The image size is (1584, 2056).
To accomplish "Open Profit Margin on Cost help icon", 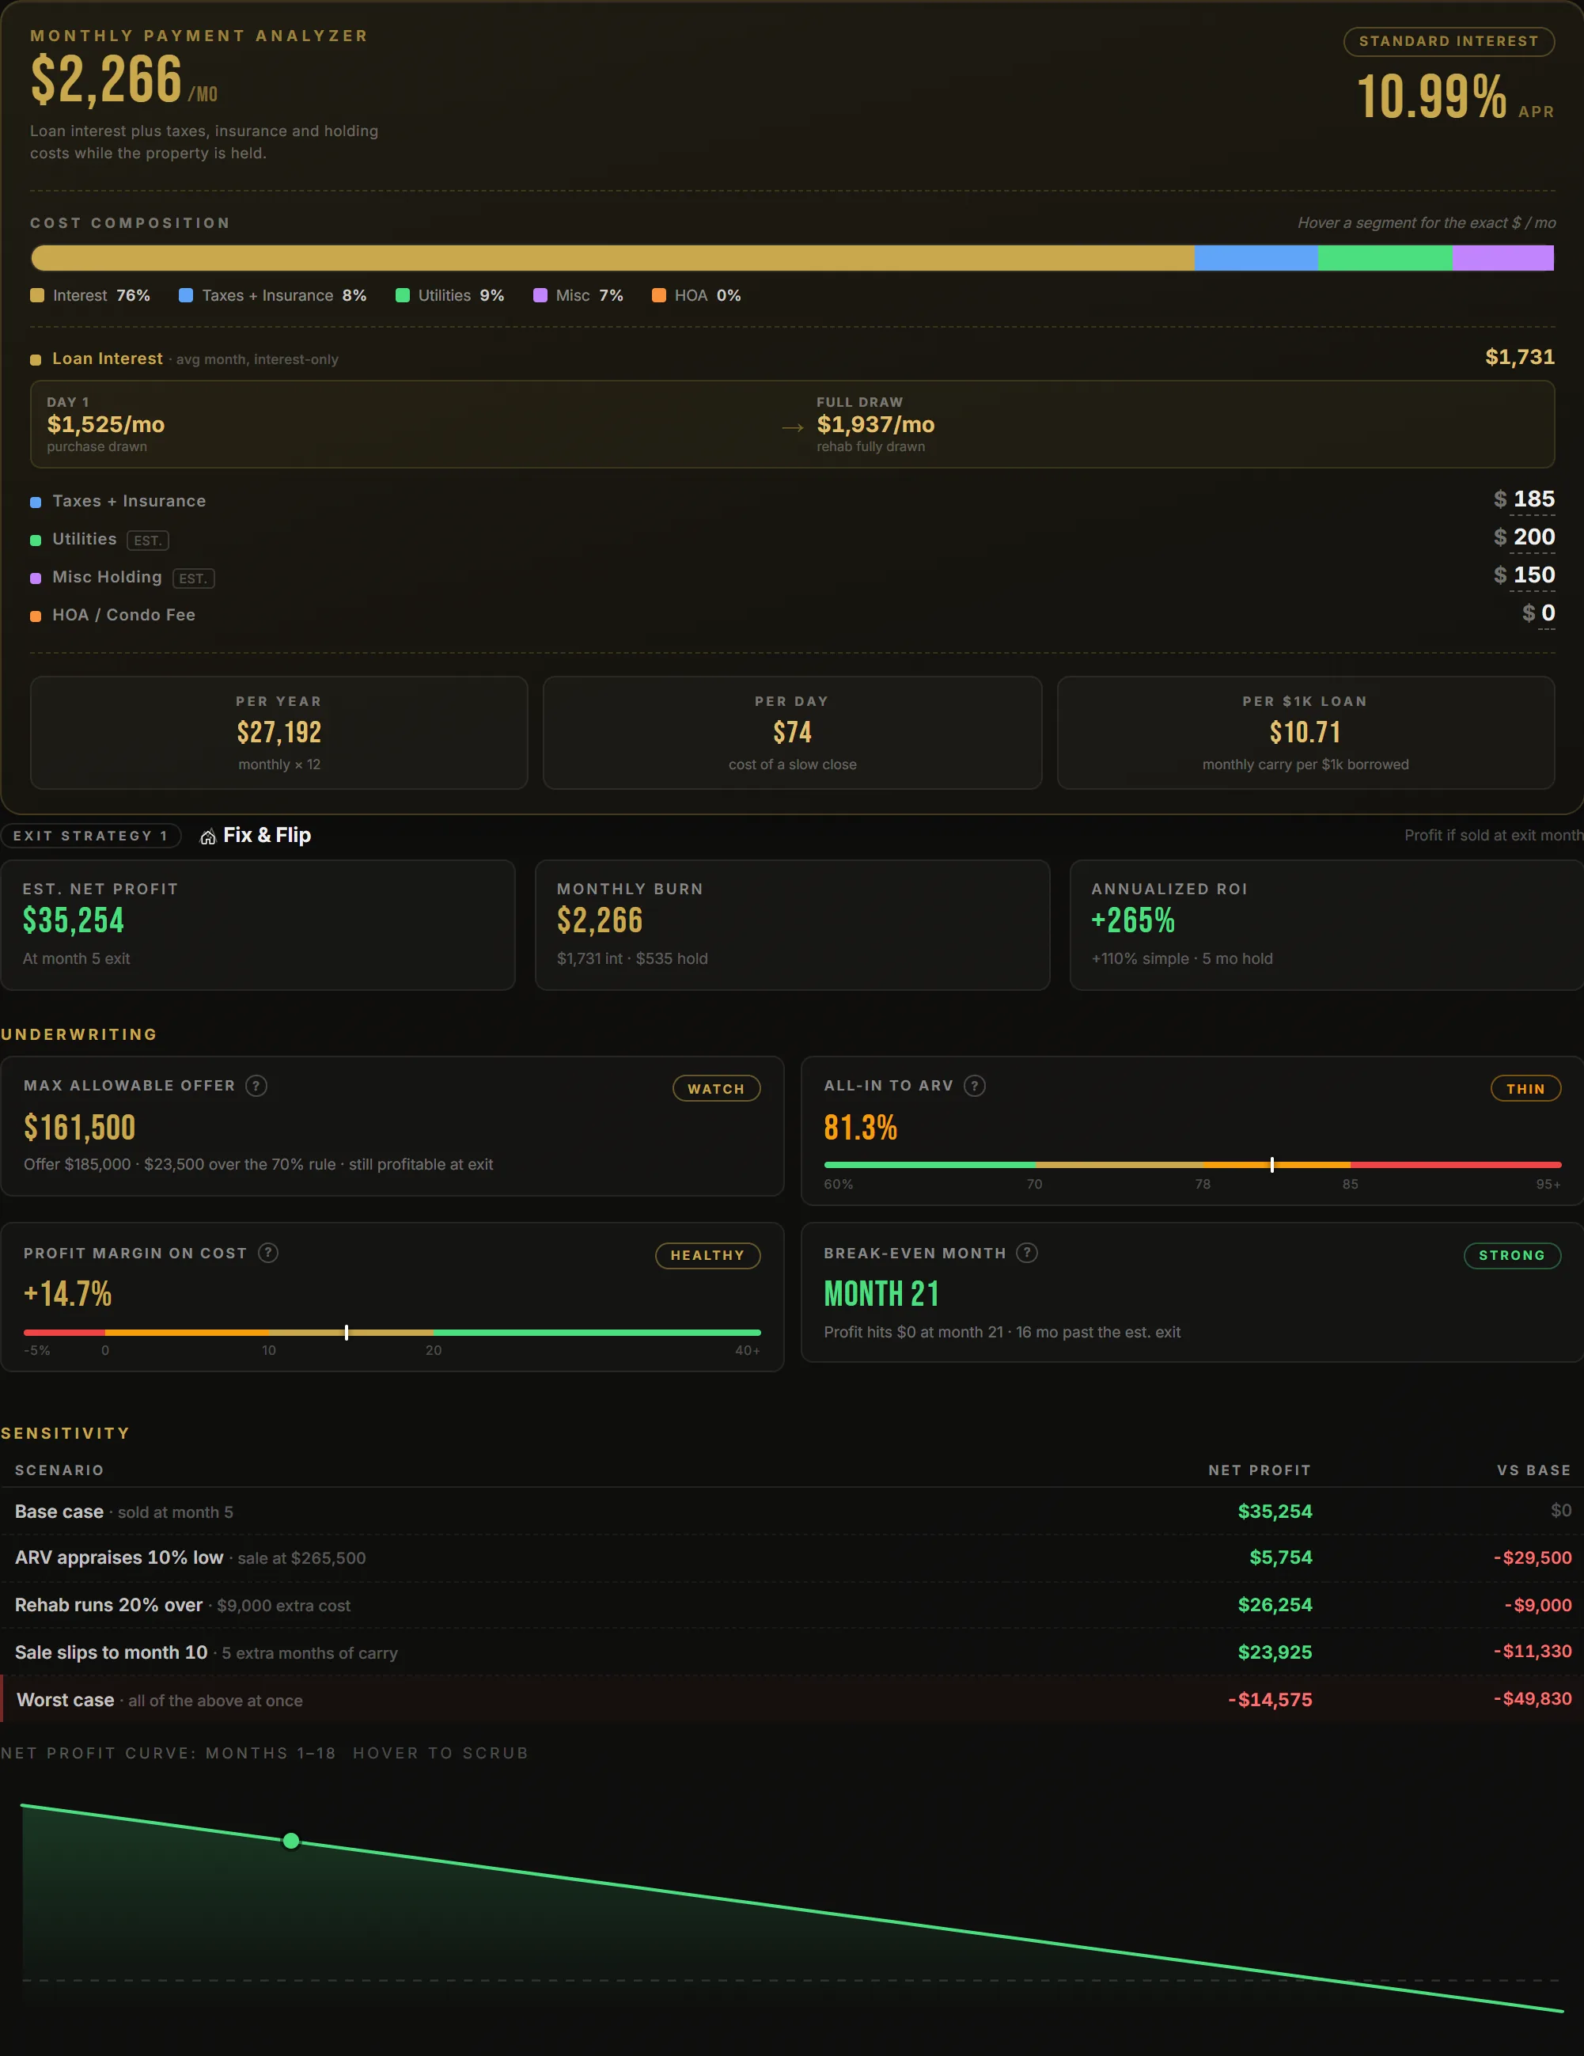I will (x=268, y=1252).
